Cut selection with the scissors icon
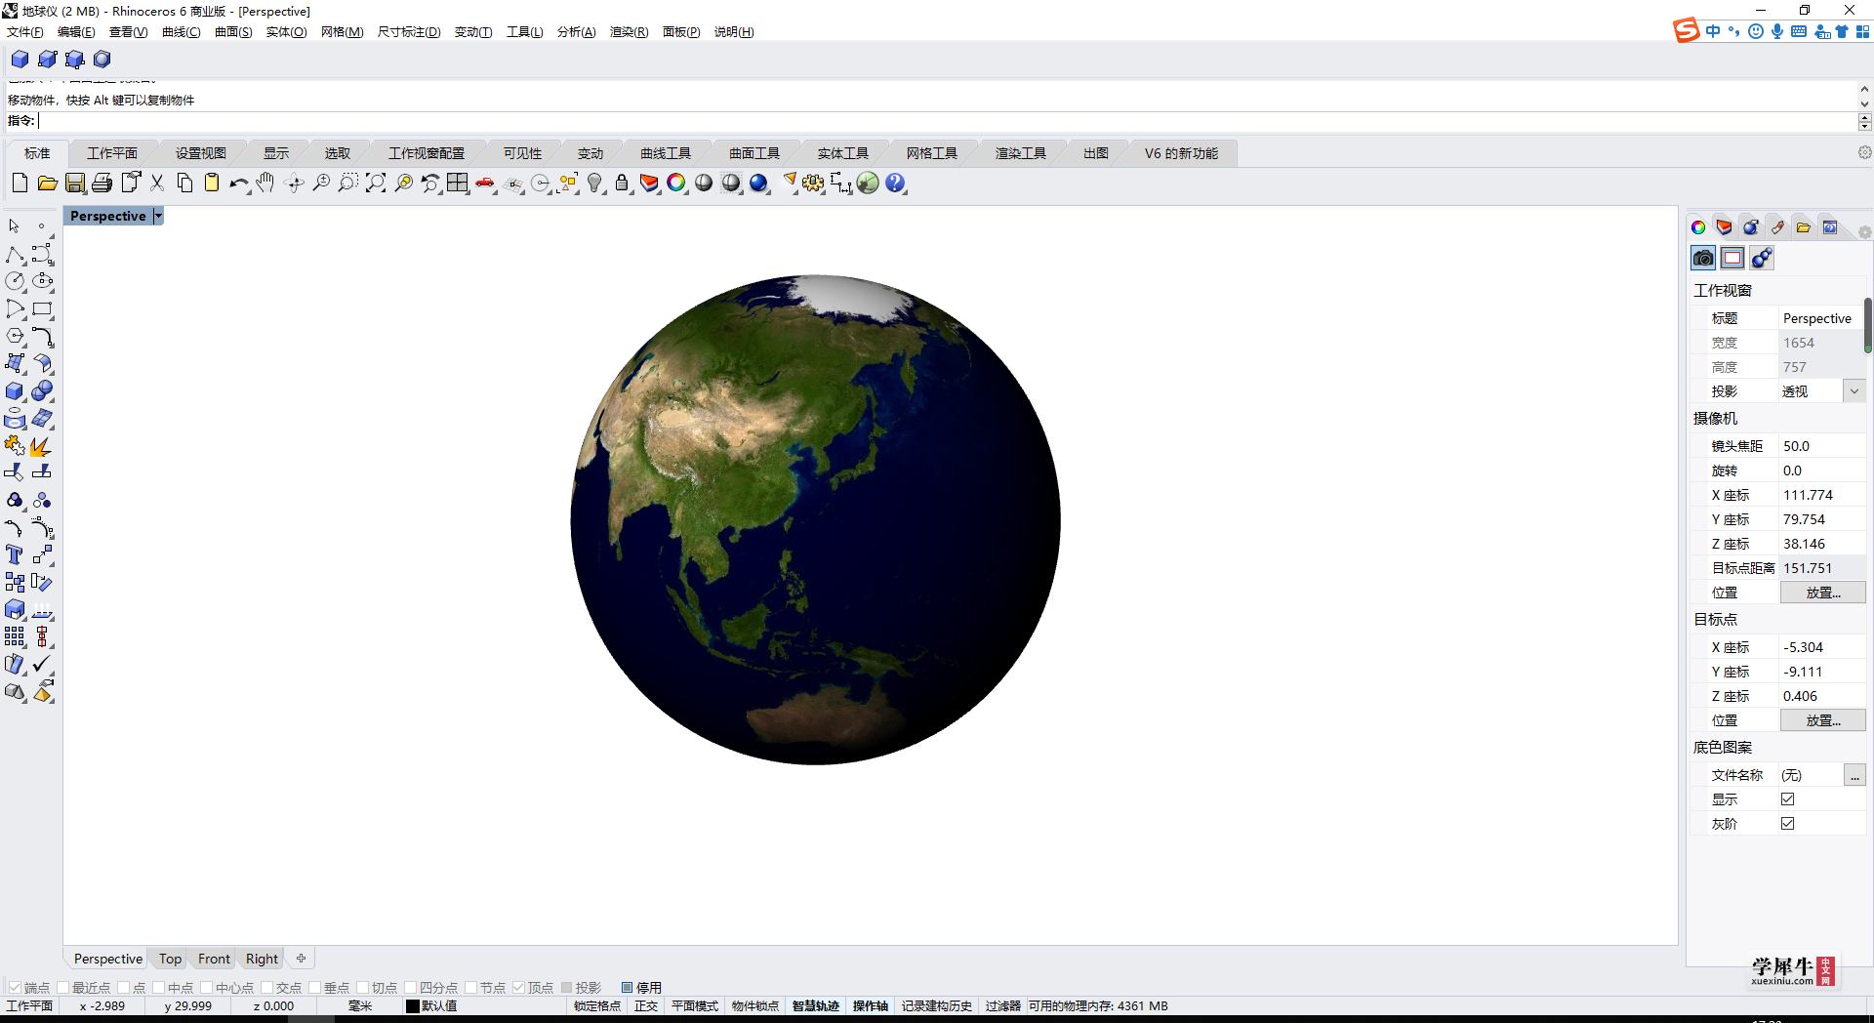1874x1023 pixels. pyautogui.click(x=157, y=183)
